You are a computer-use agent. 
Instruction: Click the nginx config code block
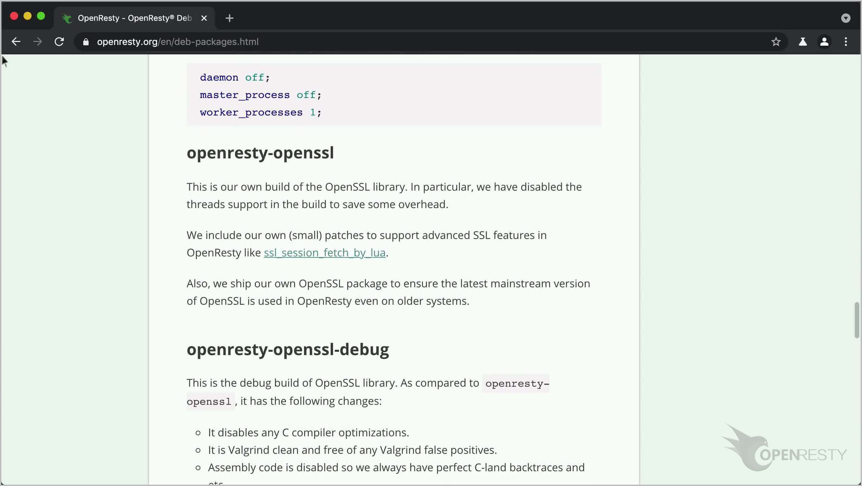(394, 95)
